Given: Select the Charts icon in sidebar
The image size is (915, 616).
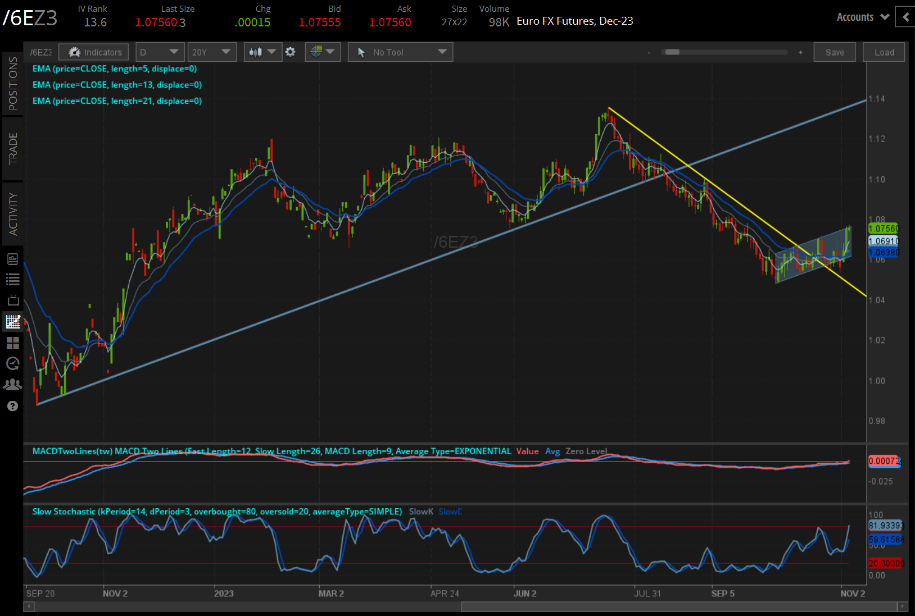Looking at the screenshot, I should (x=12, y=322).
